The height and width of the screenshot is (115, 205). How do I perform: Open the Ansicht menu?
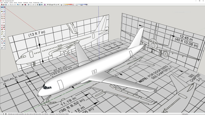point(11,3)
